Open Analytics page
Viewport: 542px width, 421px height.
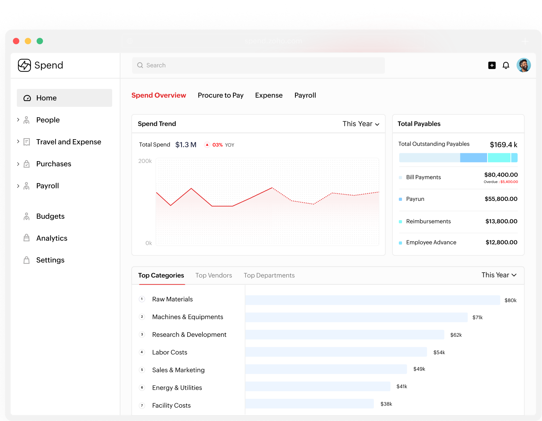pos(52,238)
